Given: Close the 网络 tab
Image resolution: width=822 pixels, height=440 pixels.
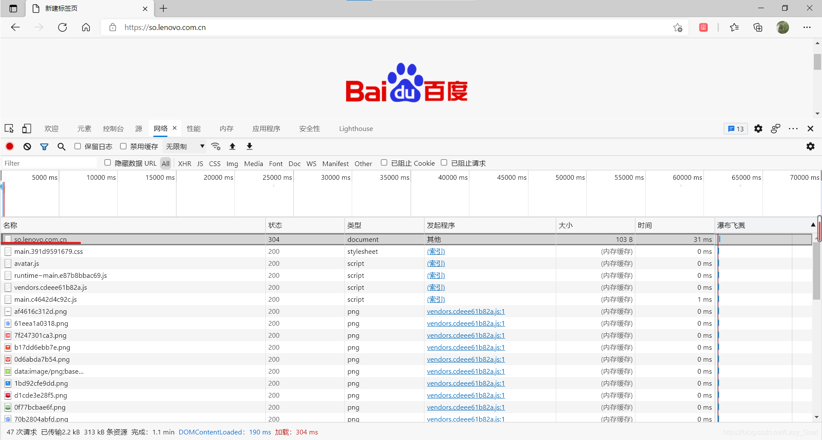Looking at the screenshot, I should (175, 128).
